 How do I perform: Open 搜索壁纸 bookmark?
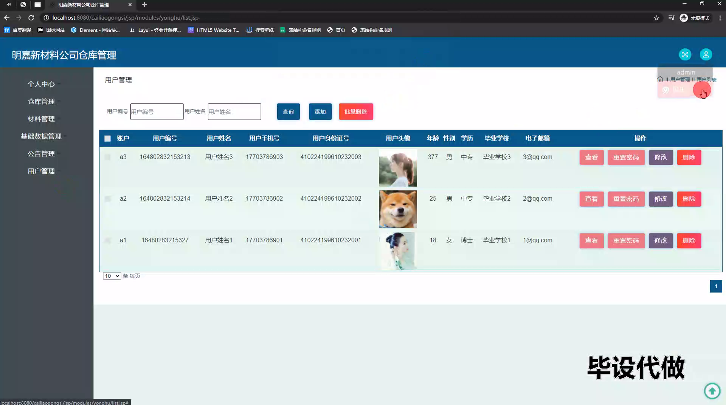pyautogui.click(x=260, y=30)
